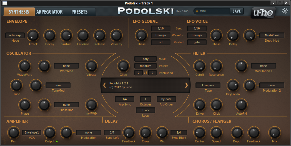Open filter Type Lowpass selector

(208, 85)
